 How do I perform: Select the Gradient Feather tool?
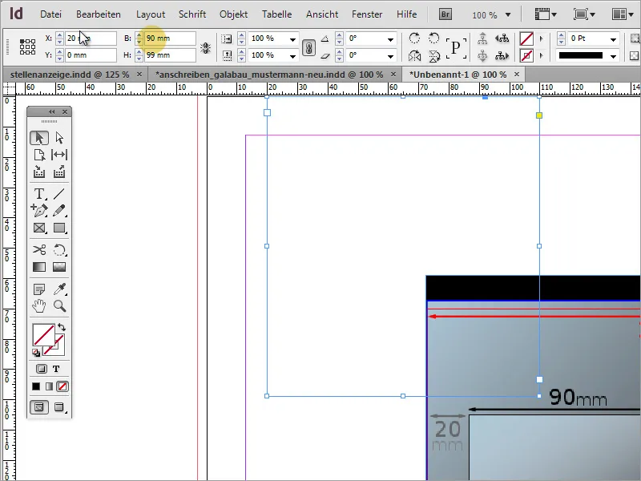click(x=59, y=267)
